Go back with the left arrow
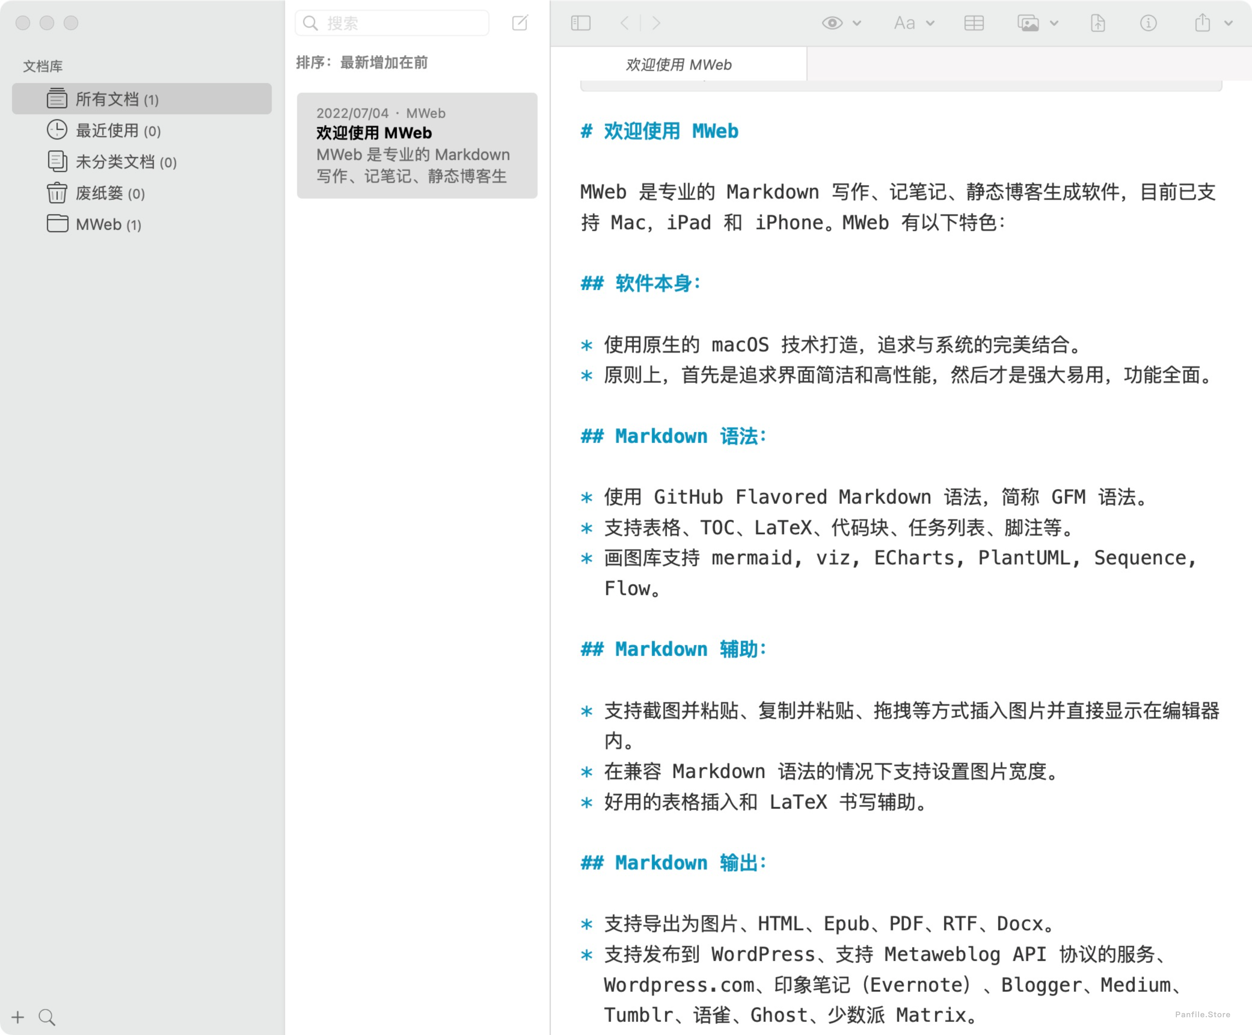Image resolution: width=1252 pixels, height=1035 pixels. pos(624,23)
